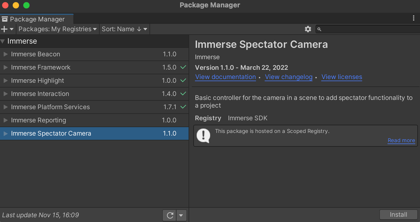Open the three-dot window options menu

pos(413,18)
